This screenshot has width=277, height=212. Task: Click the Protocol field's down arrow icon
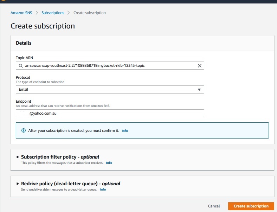pyautogui.click(x=199, y=90)
